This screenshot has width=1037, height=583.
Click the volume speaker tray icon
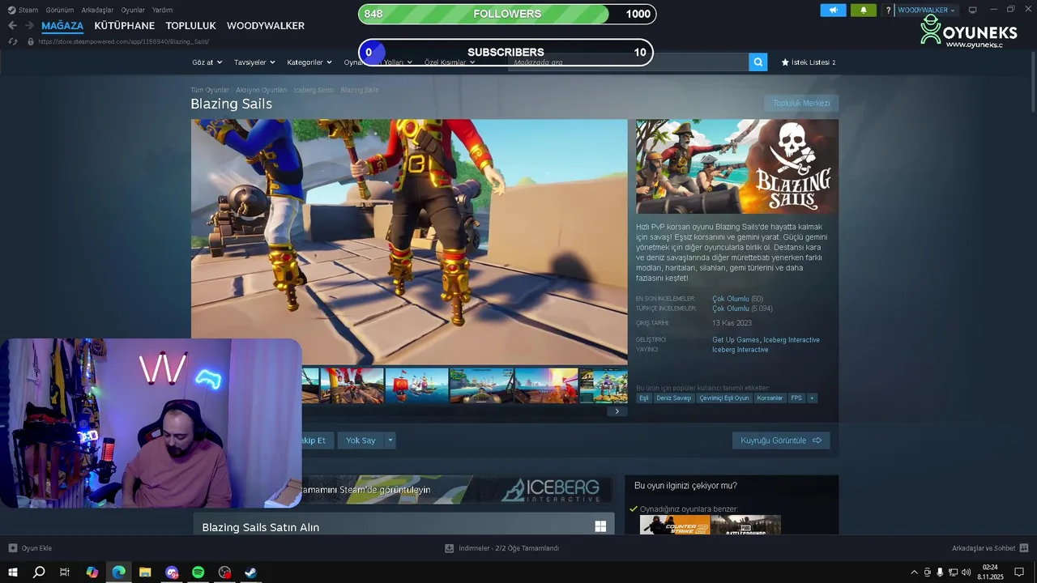966,572
